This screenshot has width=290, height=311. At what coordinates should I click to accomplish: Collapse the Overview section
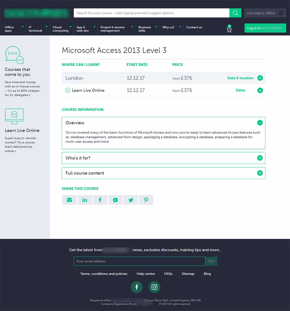[x=260, y=123]
